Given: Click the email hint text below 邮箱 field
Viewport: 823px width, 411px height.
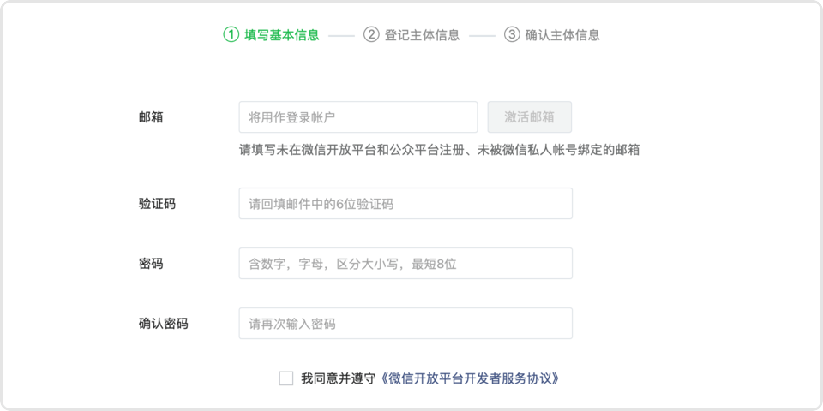Looking at the screenshot, I should pos(439,151).
